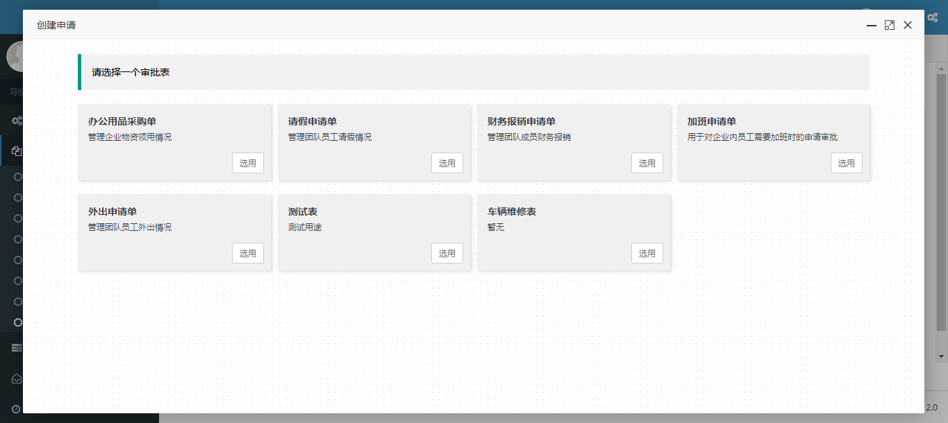
Task: Minimize the 创建申请 dialog
Action: pos(872,25)
